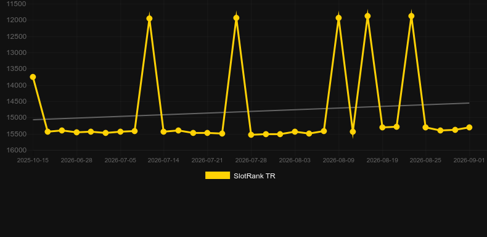Screen dimensions: 487x237
Task: Click the y-axis value 15000
Action: pos(17,118)
